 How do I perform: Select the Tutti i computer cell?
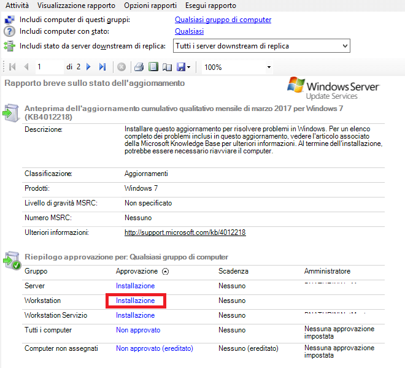(48, 330)
